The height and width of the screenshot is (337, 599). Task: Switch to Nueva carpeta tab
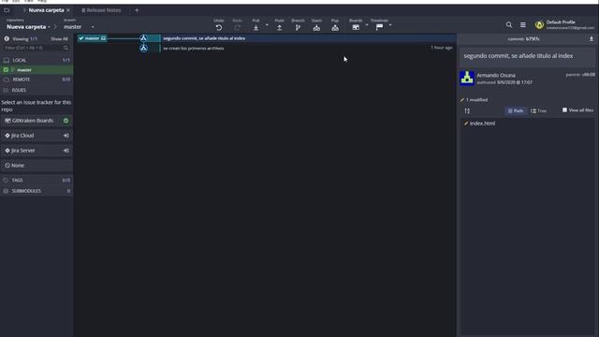[x=46, y=10]
